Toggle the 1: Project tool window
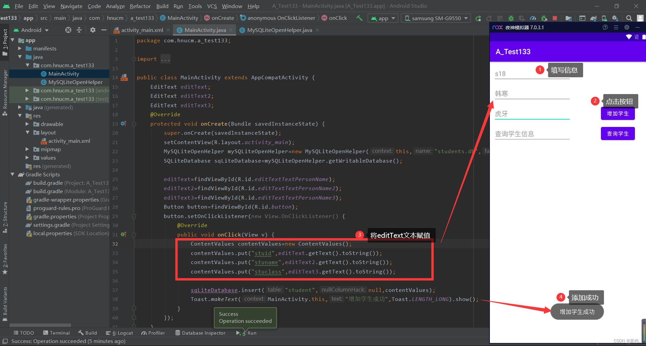646x346 pixels. [x=5, y=42]
